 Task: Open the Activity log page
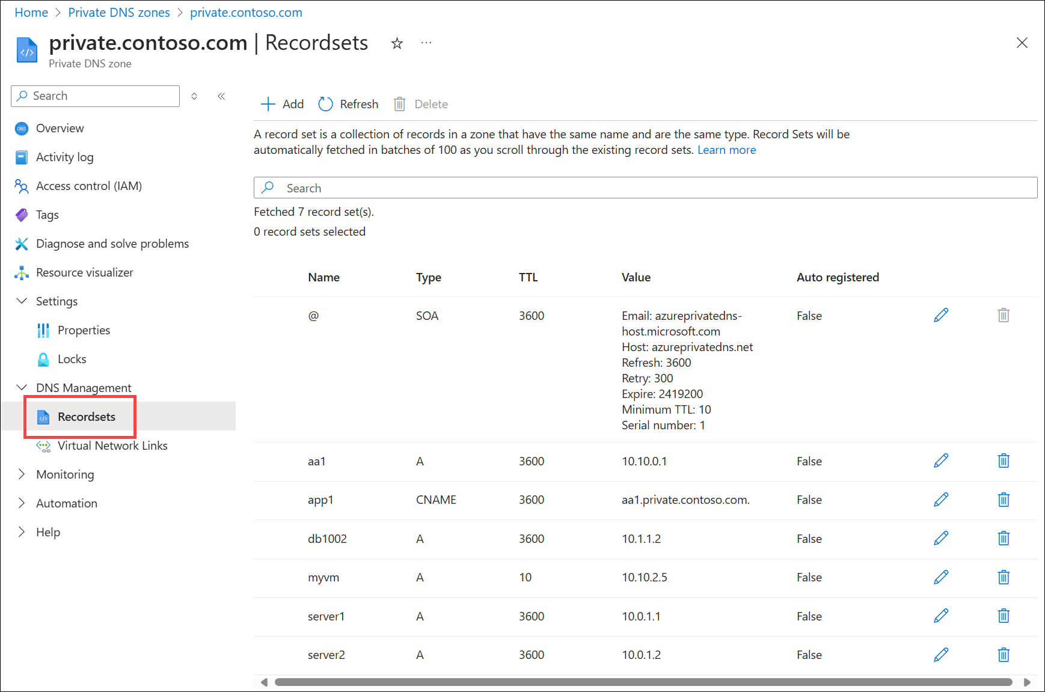coord(64,157)
